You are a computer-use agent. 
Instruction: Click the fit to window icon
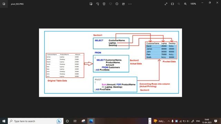coord(172,4)
